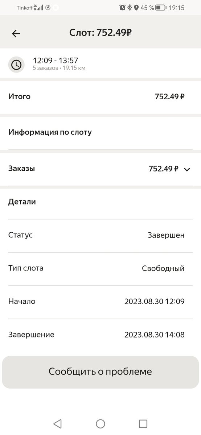Tap the Тип слота Свободный row

pyautogui.click(x=100, y=269)
